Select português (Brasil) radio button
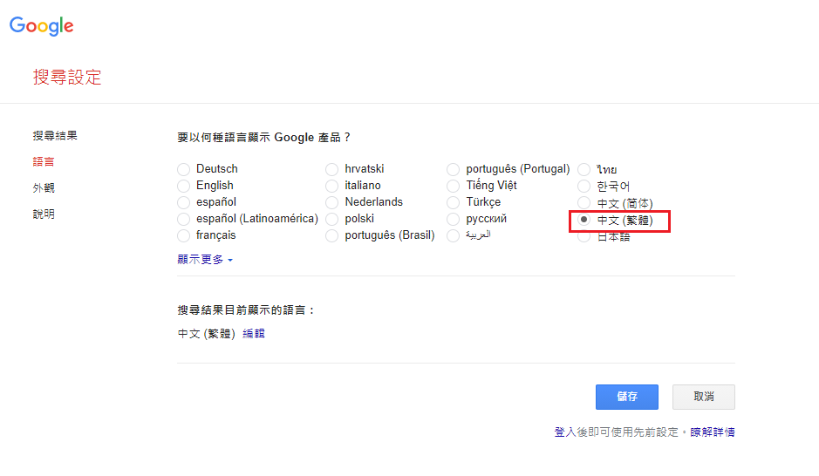The height and width of the screenshot is (476, 819). [331, 236]
